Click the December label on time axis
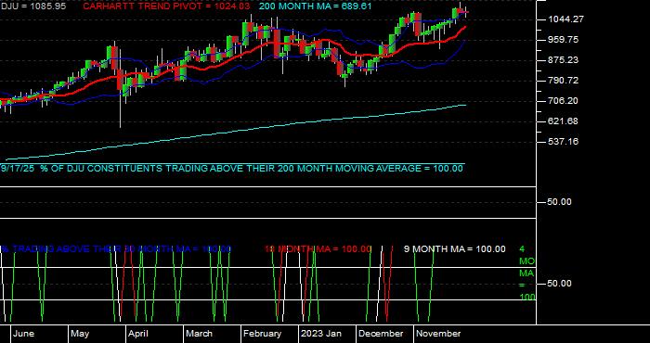 [x=381, y=334]
